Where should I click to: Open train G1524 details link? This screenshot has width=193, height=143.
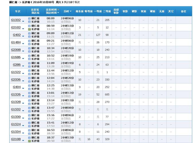pyautogui.click(x=16, y=124)
